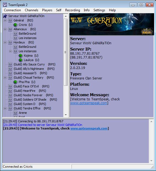This screenshot has height=171, width=156.
Task: Open the Connection menu
Action: pyautogui.click(x=12, y=10)
